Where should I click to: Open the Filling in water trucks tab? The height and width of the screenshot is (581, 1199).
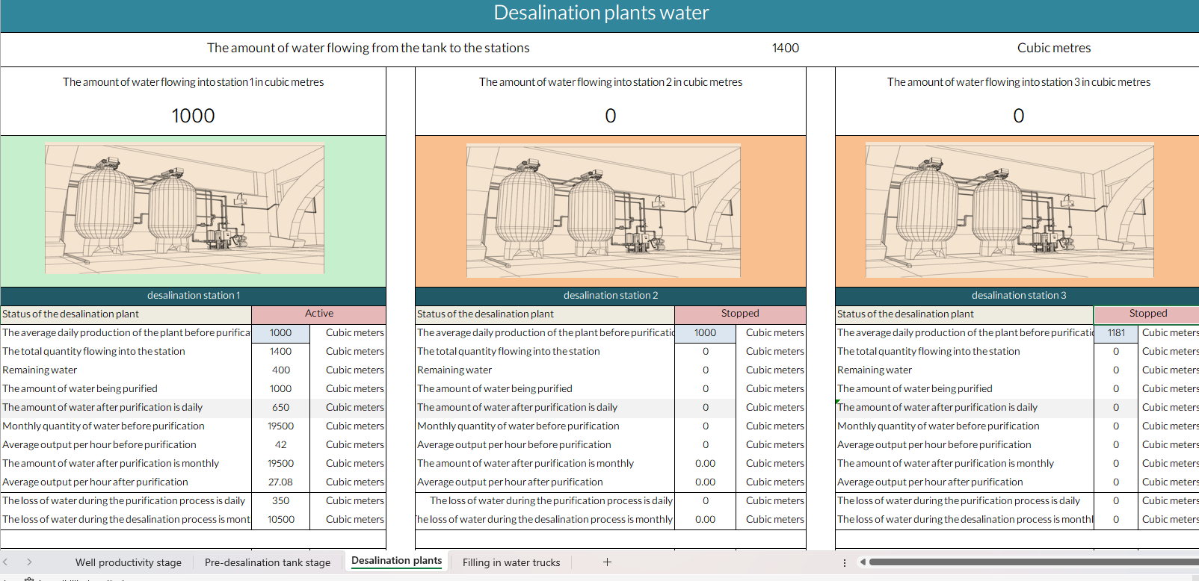511,562
